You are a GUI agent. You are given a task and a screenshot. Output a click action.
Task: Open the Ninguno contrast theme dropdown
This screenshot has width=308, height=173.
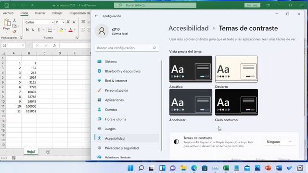[279, 142]
